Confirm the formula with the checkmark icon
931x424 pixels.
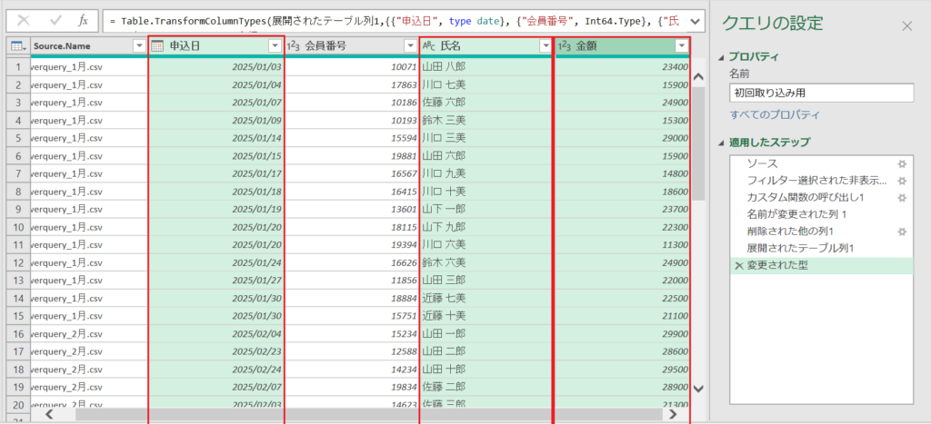pyautogui.click(x=55, y=21)
